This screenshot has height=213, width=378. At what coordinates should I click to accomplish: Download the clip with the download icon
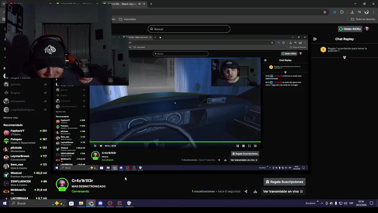255,191
